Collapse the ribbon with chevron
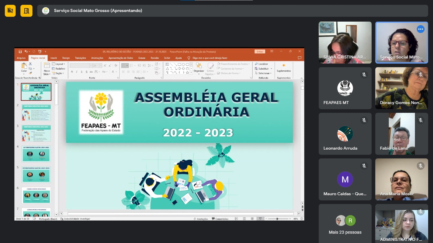 click(301, 78)
